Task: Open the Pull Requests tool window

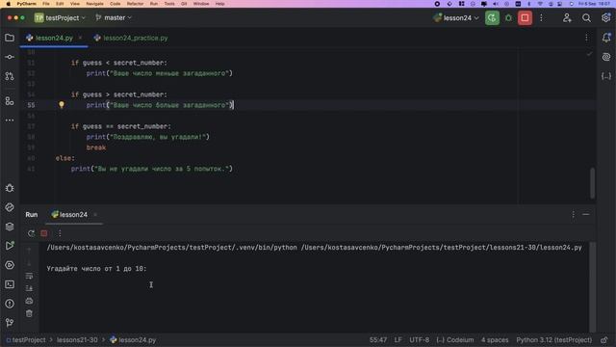Action: pyautogui.click(x=10, y=76)
